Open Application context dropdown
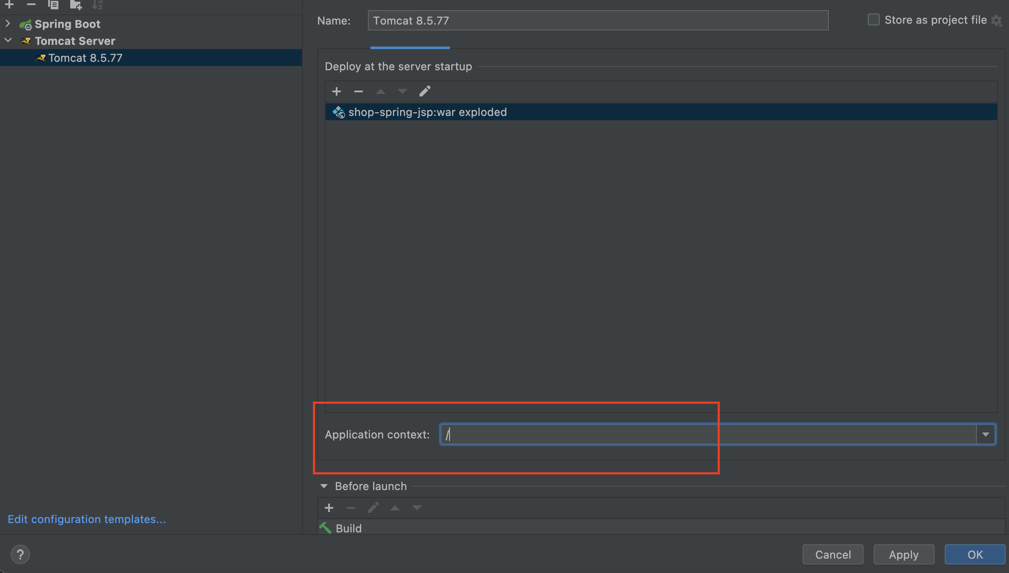Viewport: 1009px width, 573px height. pos(986,435)
